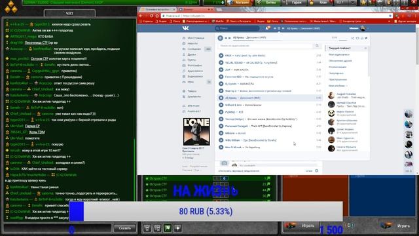Toggle first battle filter icon at bottom

coord(147,228)
